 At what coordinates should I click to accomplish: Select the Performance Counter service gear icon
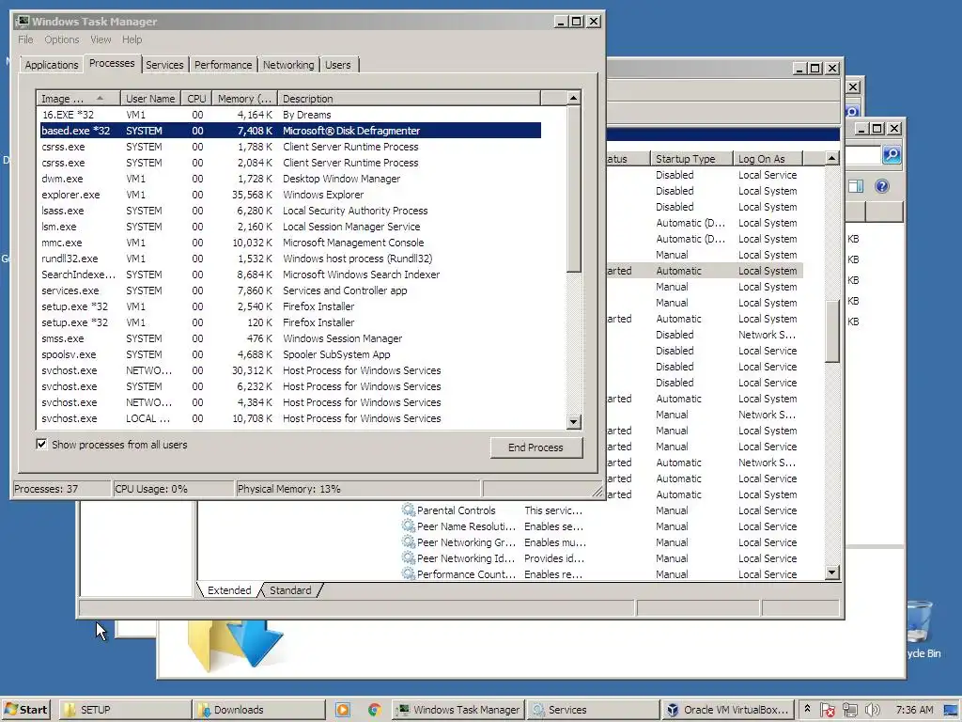408,573
